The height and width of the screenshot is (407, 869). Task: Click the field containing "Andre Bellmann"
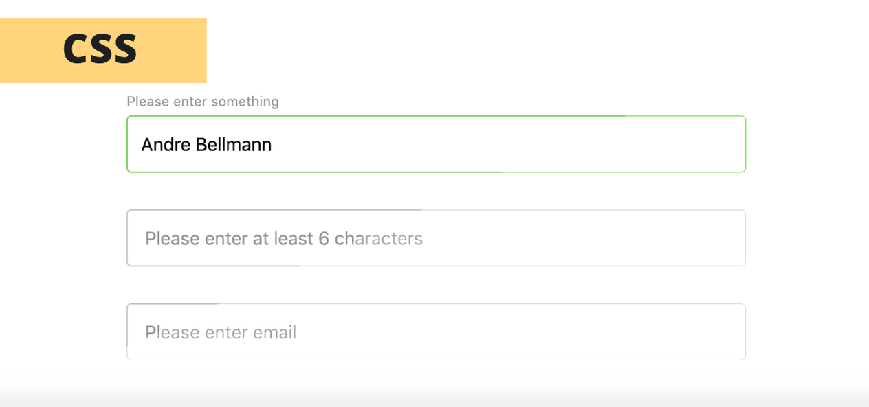[436, 144]
